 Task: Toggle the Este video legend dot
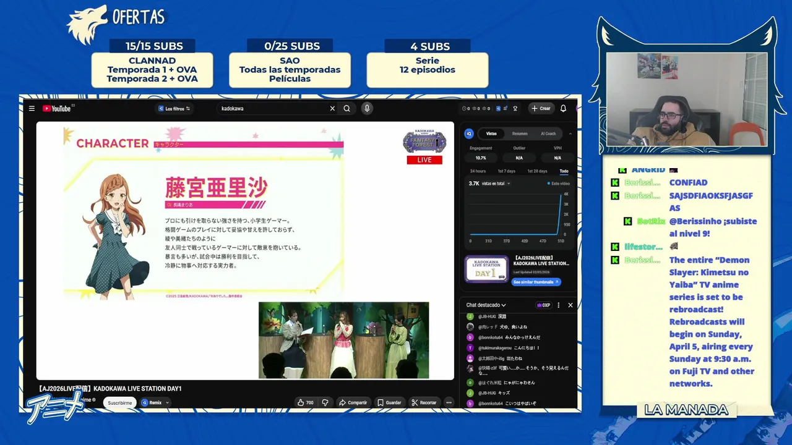[x=549, y=184]
